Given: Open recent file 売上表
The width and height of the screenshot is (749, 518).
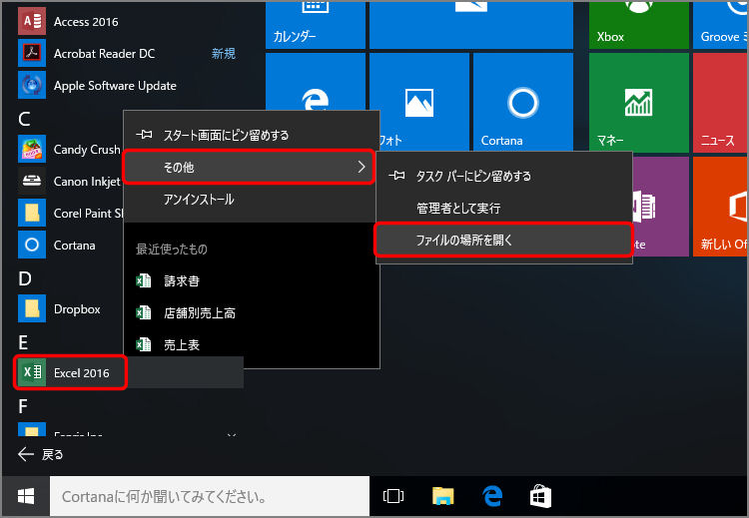Looking at the screenshot, I should [x=252, y=344].
